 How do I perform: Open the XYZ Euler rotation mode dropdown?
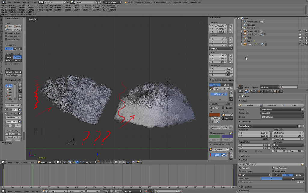[221, 49]
